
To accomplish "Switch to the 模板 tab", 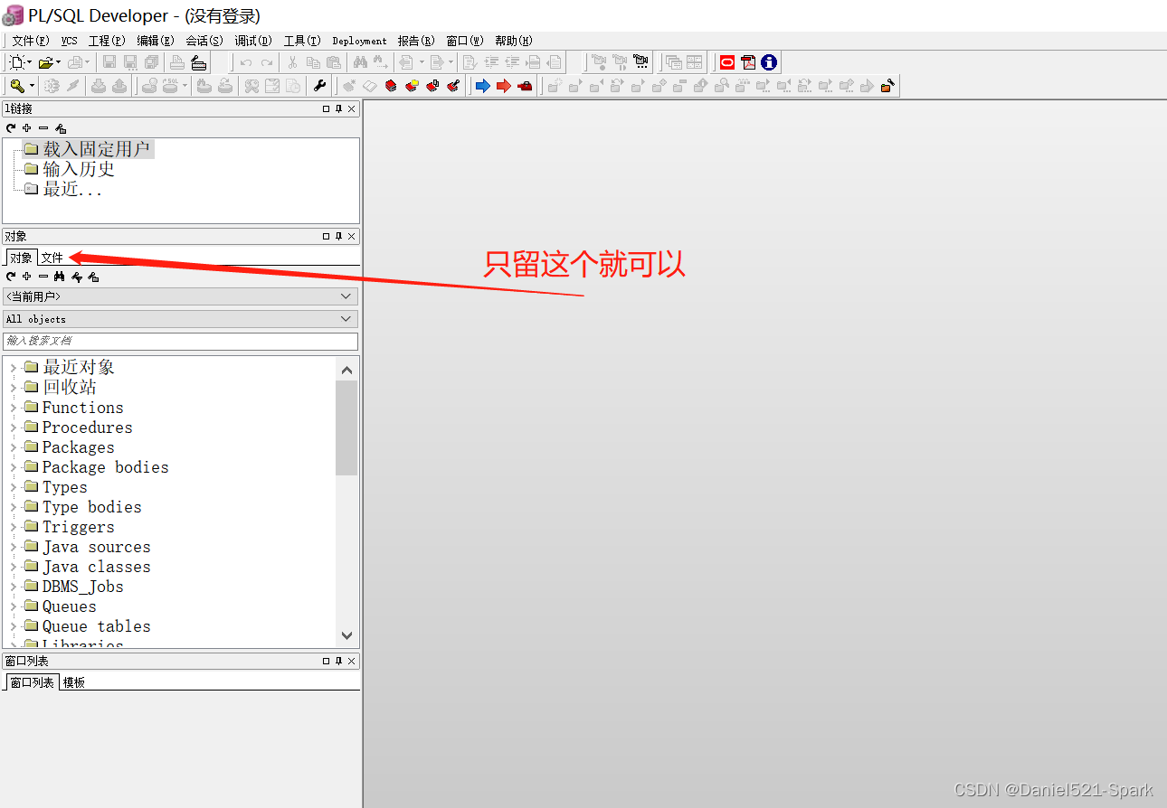I will 74,682.
